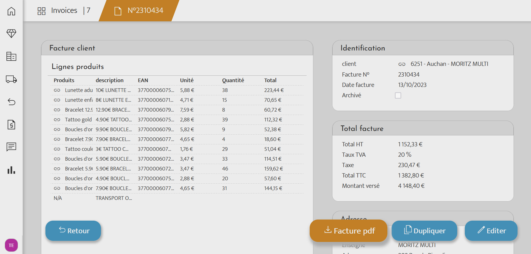Open link icon for Tattoo gold row
531x254 pixels.
coord(57,120)
